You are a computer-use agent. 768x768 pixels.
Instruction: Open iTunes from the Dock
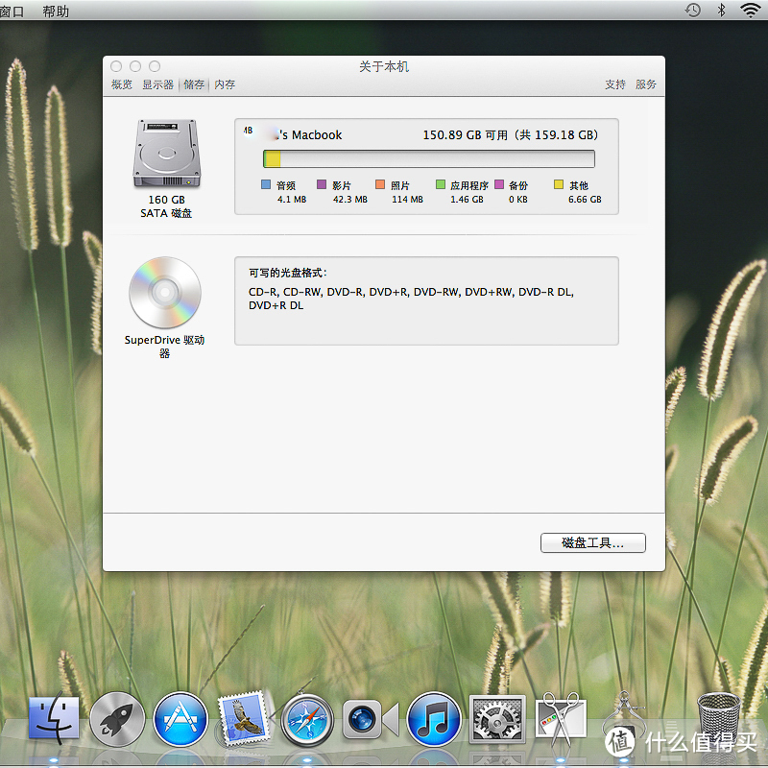[434, 718]
